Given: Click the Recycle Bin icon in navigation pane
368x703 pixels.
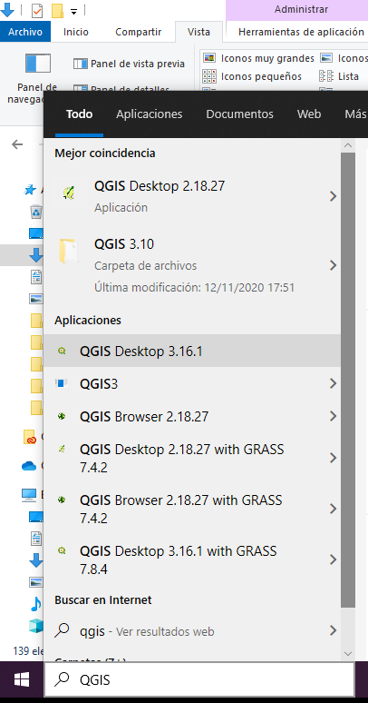Looking at the screenshot, I should pos(36,212).
